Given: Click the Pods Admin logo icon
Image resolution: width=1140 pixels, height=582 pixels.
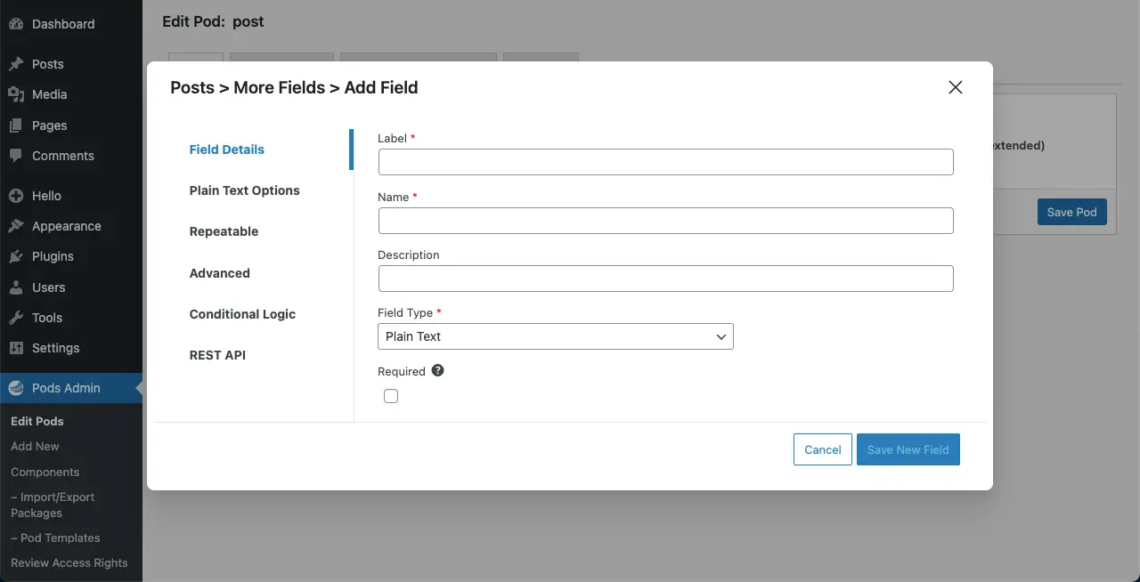Looking at the screenshot, I should tap(16, 388).
